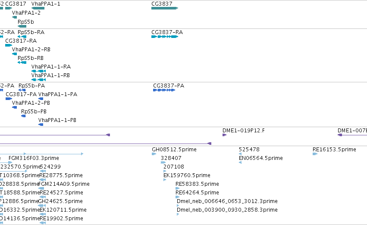This screenshot has height=225, width=367.
Task: Select the RE28775.5prime EST label
Action: [x=61, y=176]
